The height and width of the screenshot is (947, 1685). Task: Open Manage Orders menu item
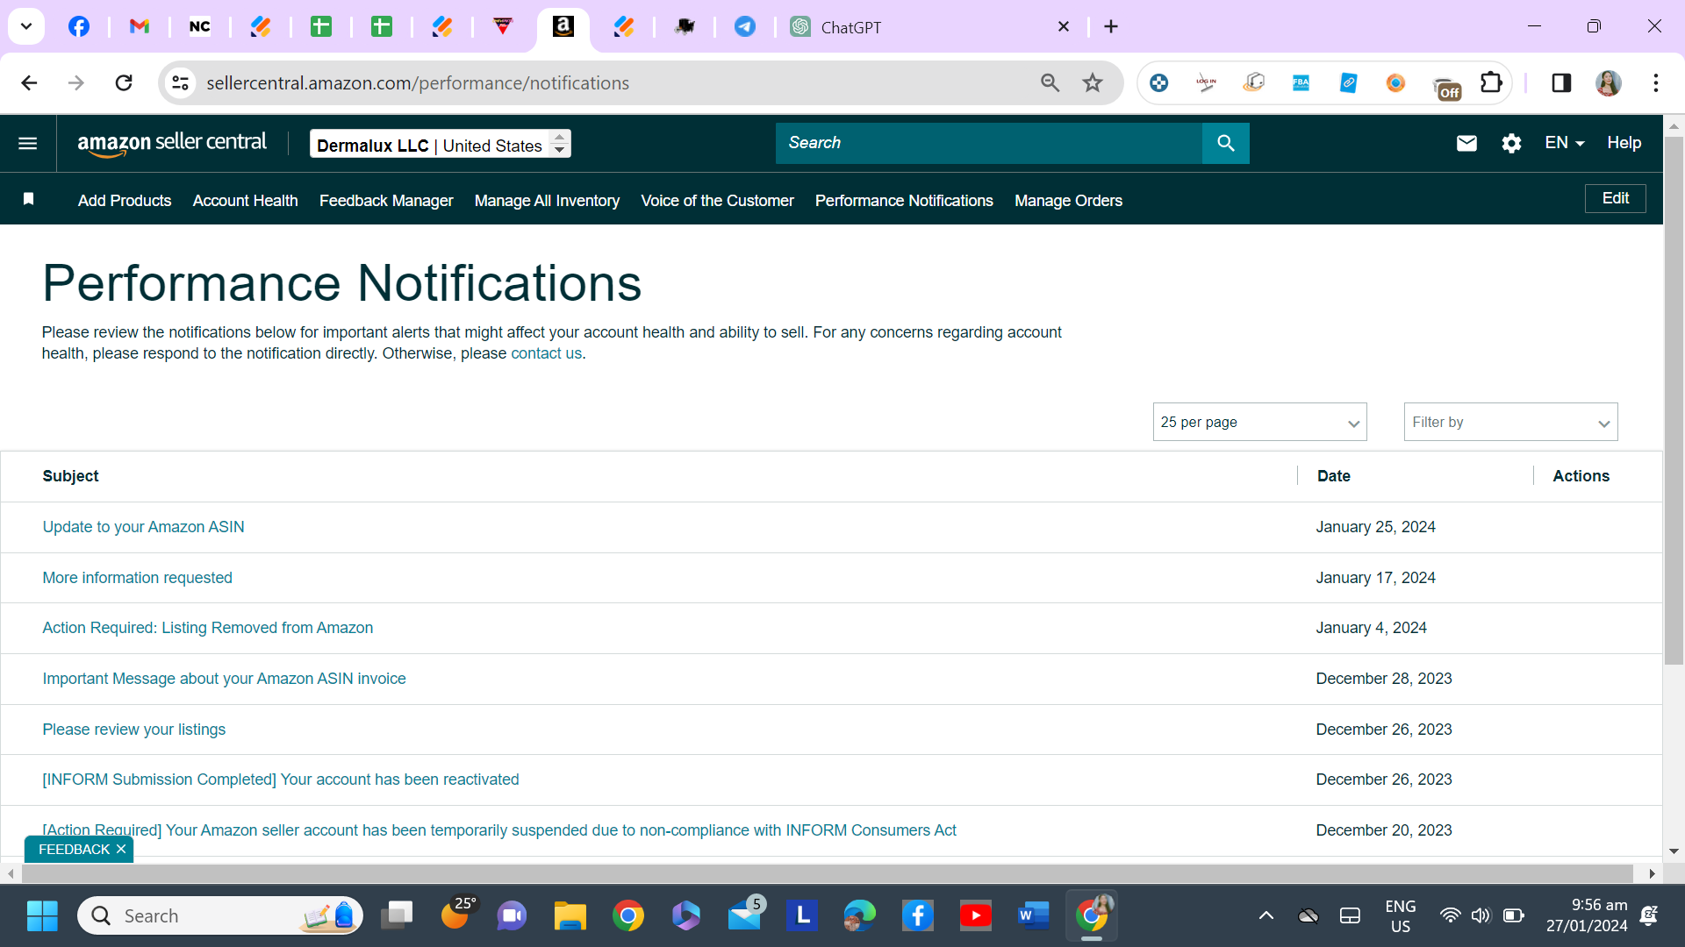[x=1068, y=201]
